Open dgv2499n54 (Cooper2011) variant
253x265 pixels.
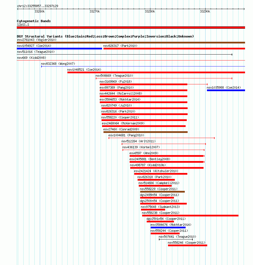click(x=159, y=195)
